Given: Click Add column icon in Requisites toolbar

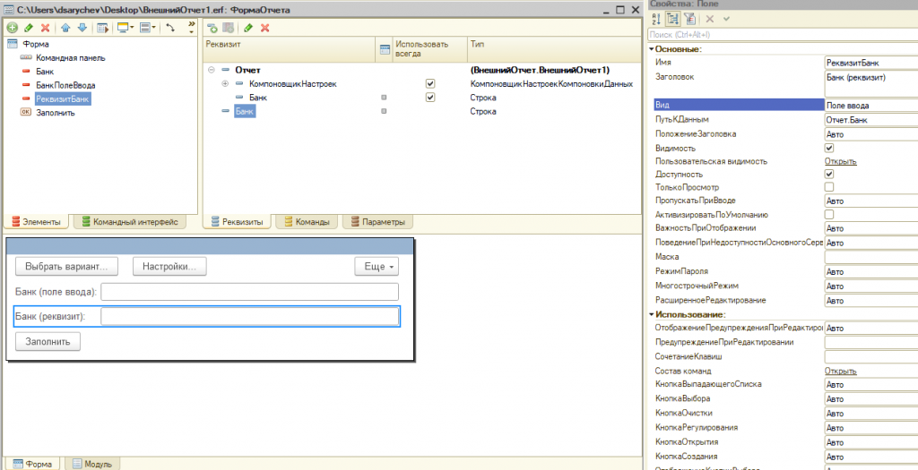Looking at the screenshot, I should [x=229, y=28].
